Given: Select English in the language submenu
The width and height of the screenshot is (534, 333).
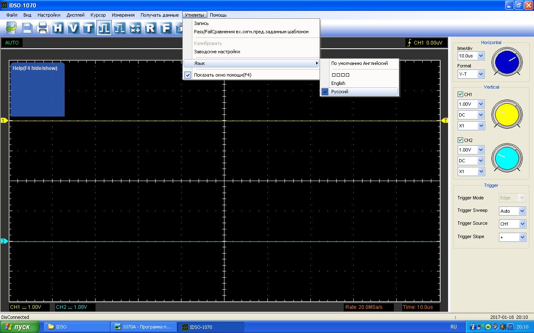Looking at the screenshot, I should coord(338,83).
